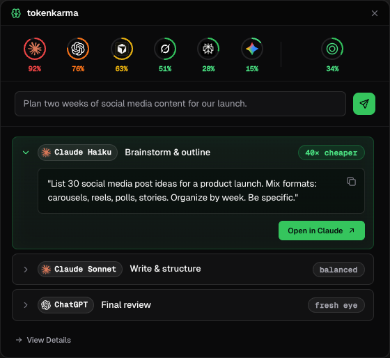Image resolution: width=390 pixels, height=358 pixels.
Task: Focus the social media prompt input field
Action: coord(180,104)
